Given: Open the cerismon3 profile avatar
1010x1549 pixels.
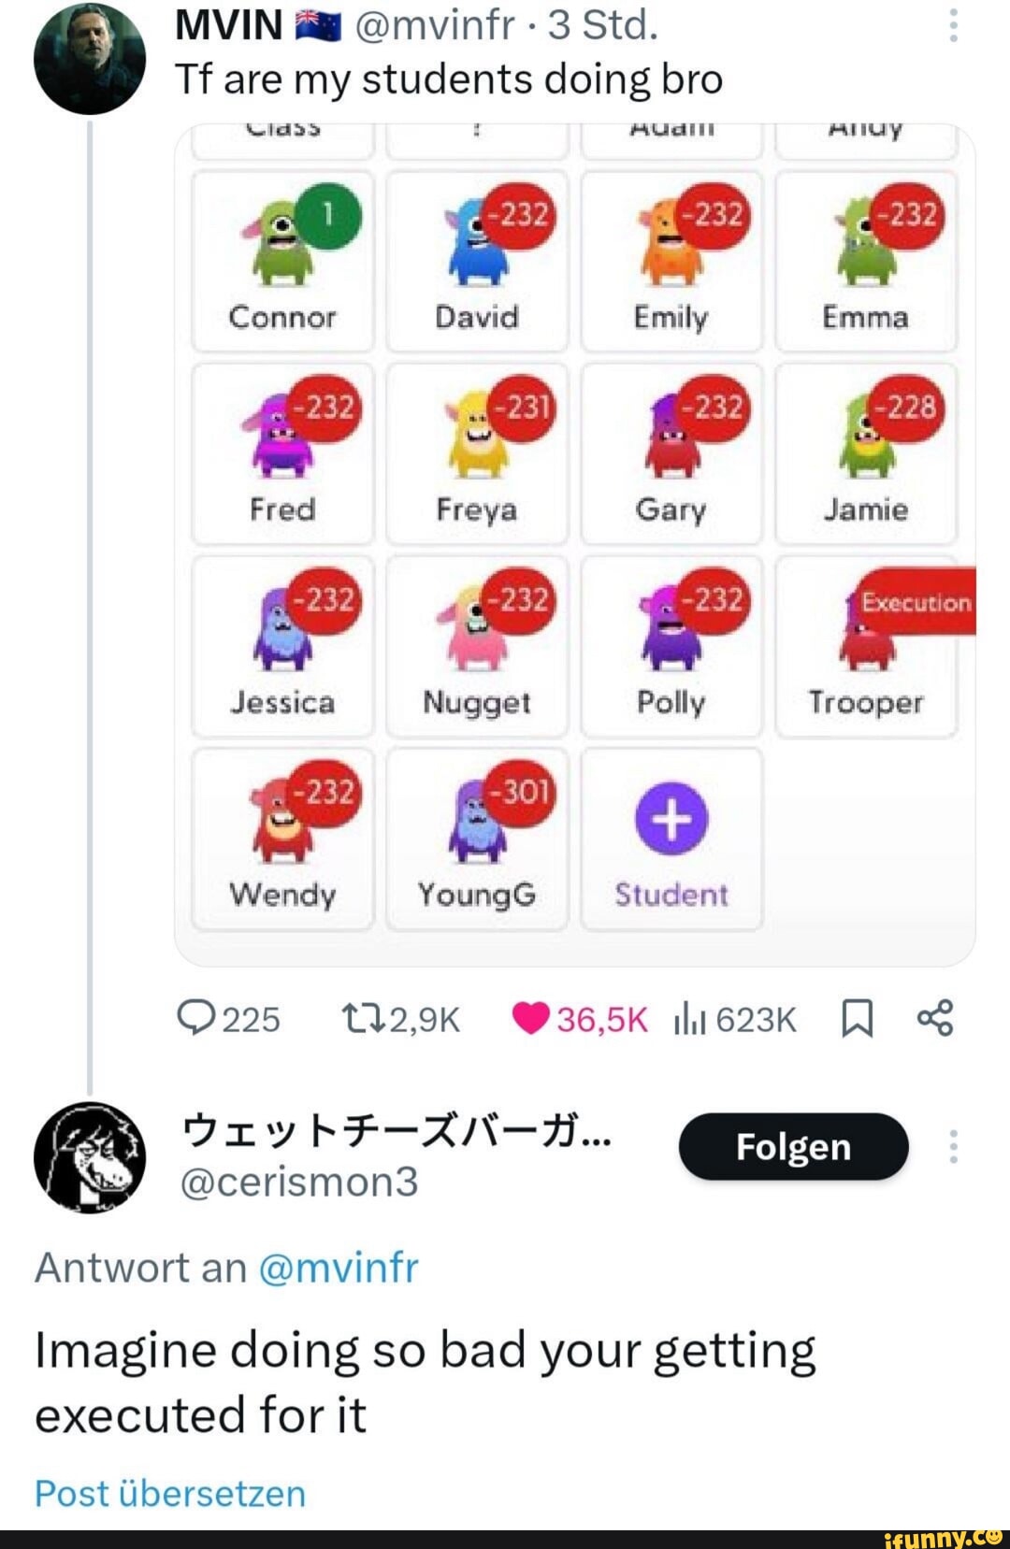Looking at the screenshot, I should pyautogui.click(x=89, y=1157).
